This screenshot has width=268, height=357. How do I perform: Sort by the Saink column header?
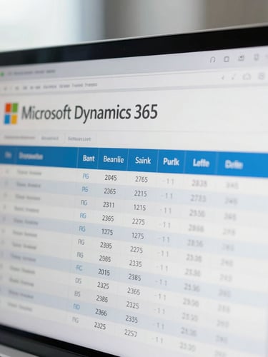point(143,161)
